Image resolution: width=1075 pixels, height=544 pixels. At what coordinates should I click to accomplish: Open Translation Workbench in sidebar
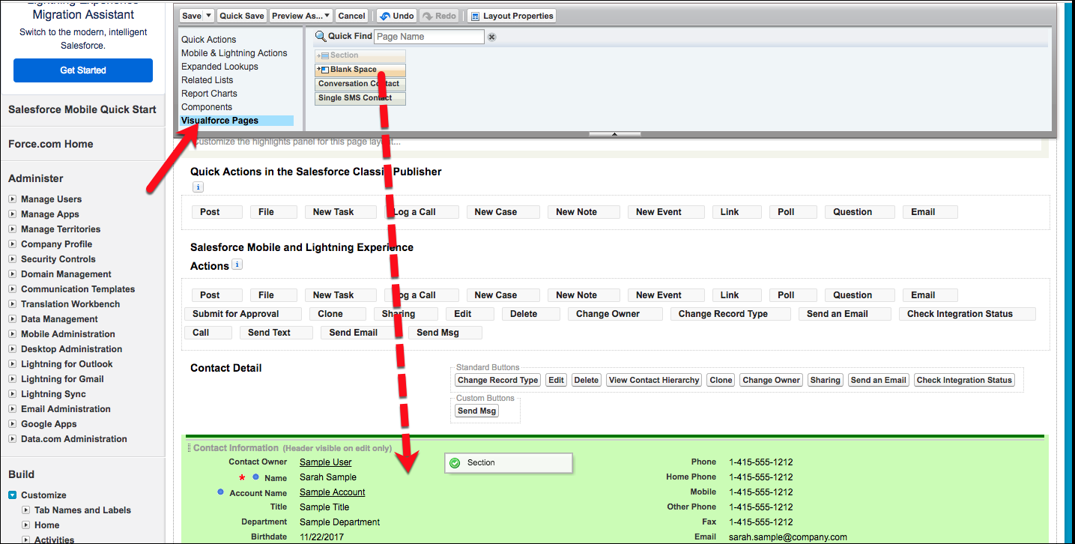click(x=70, y=304)
